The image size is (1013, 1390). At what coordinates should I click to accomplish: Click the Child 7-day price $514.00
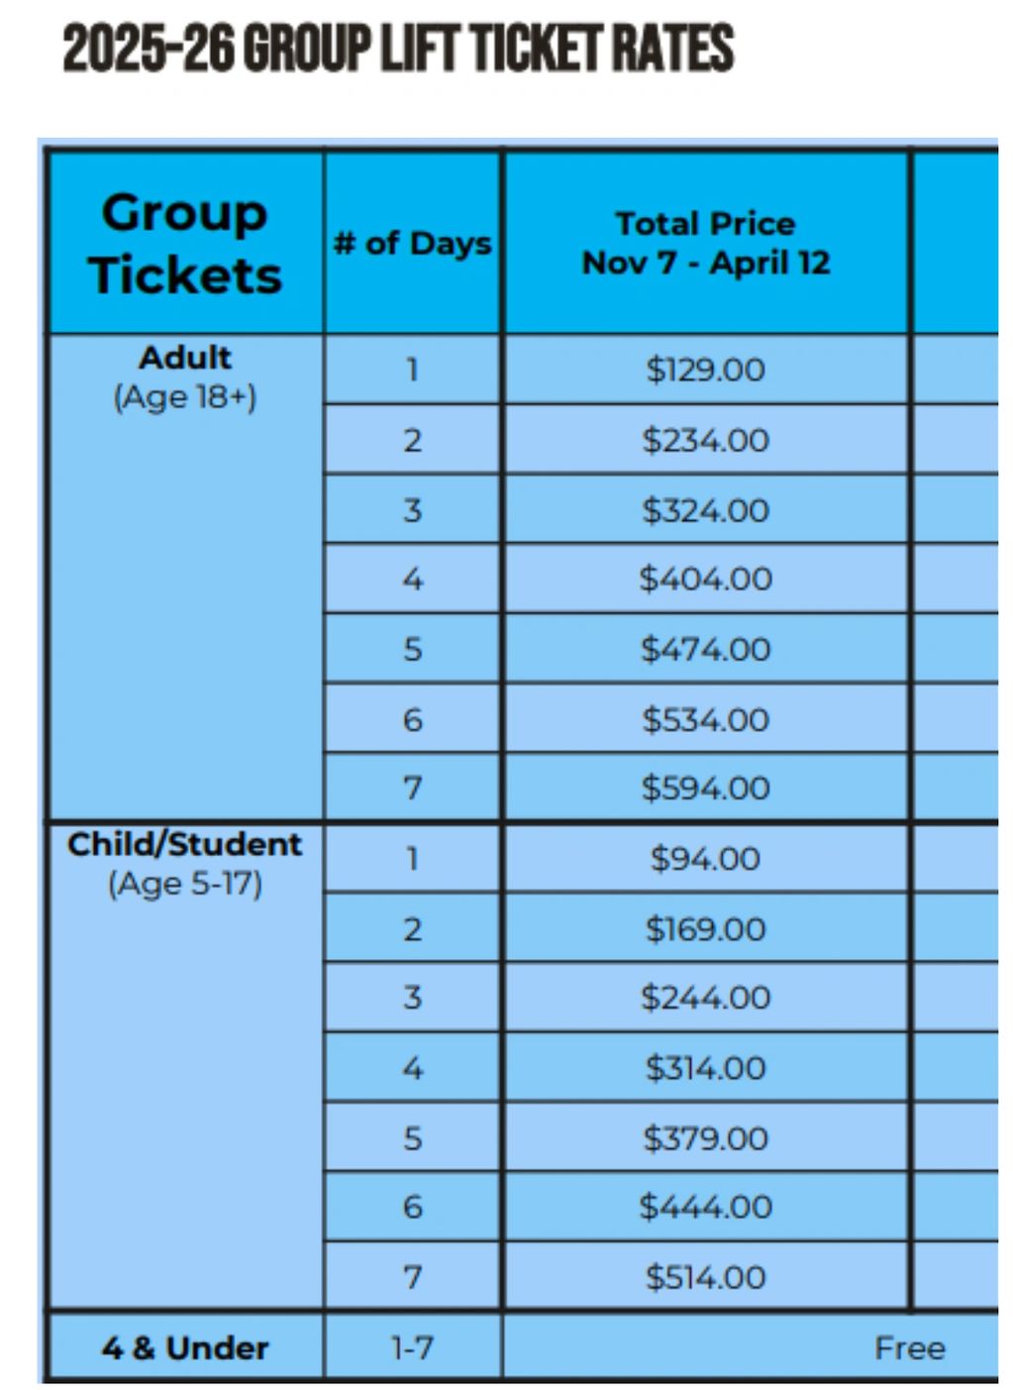pos(705,1277)
